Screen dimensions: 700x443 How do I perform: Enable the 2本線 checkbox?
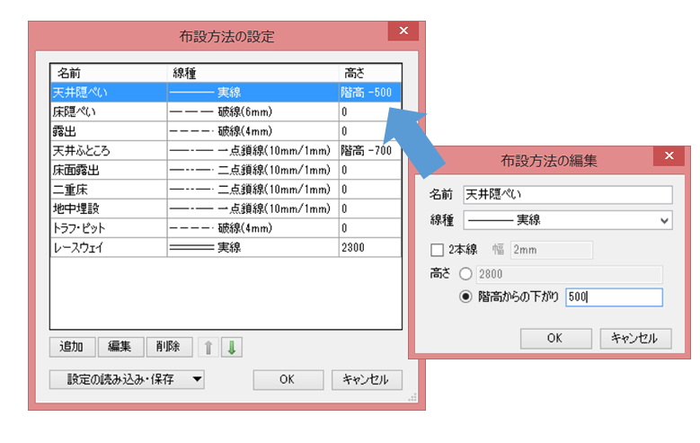point(437,250)
